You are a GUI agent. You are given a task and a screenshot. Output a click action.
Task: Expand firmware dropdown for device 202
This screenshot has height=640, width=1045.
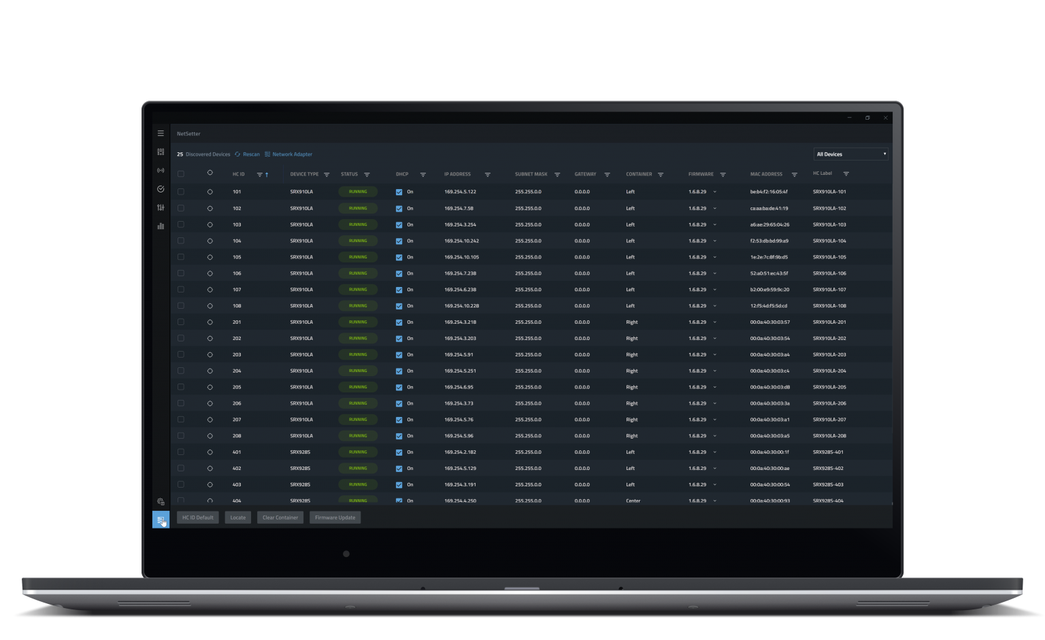(714, 338)
